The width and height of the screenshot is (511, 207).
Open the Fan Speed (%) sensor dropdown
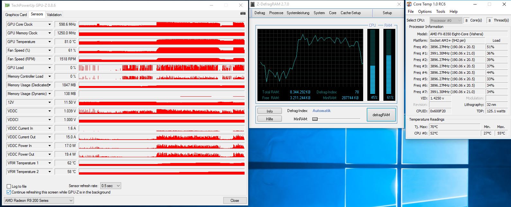[49, 50]
